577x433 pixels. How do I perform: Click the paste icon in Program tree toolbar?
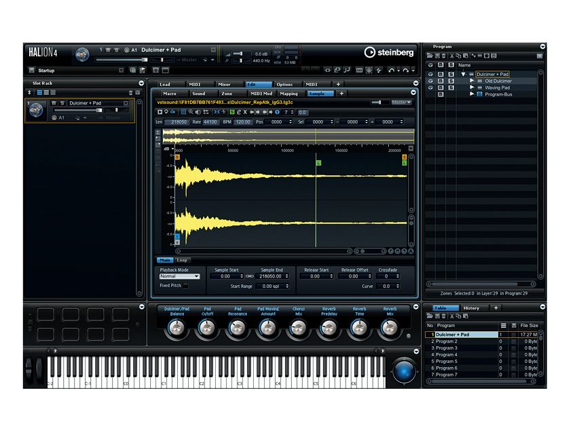coord(466,56)
